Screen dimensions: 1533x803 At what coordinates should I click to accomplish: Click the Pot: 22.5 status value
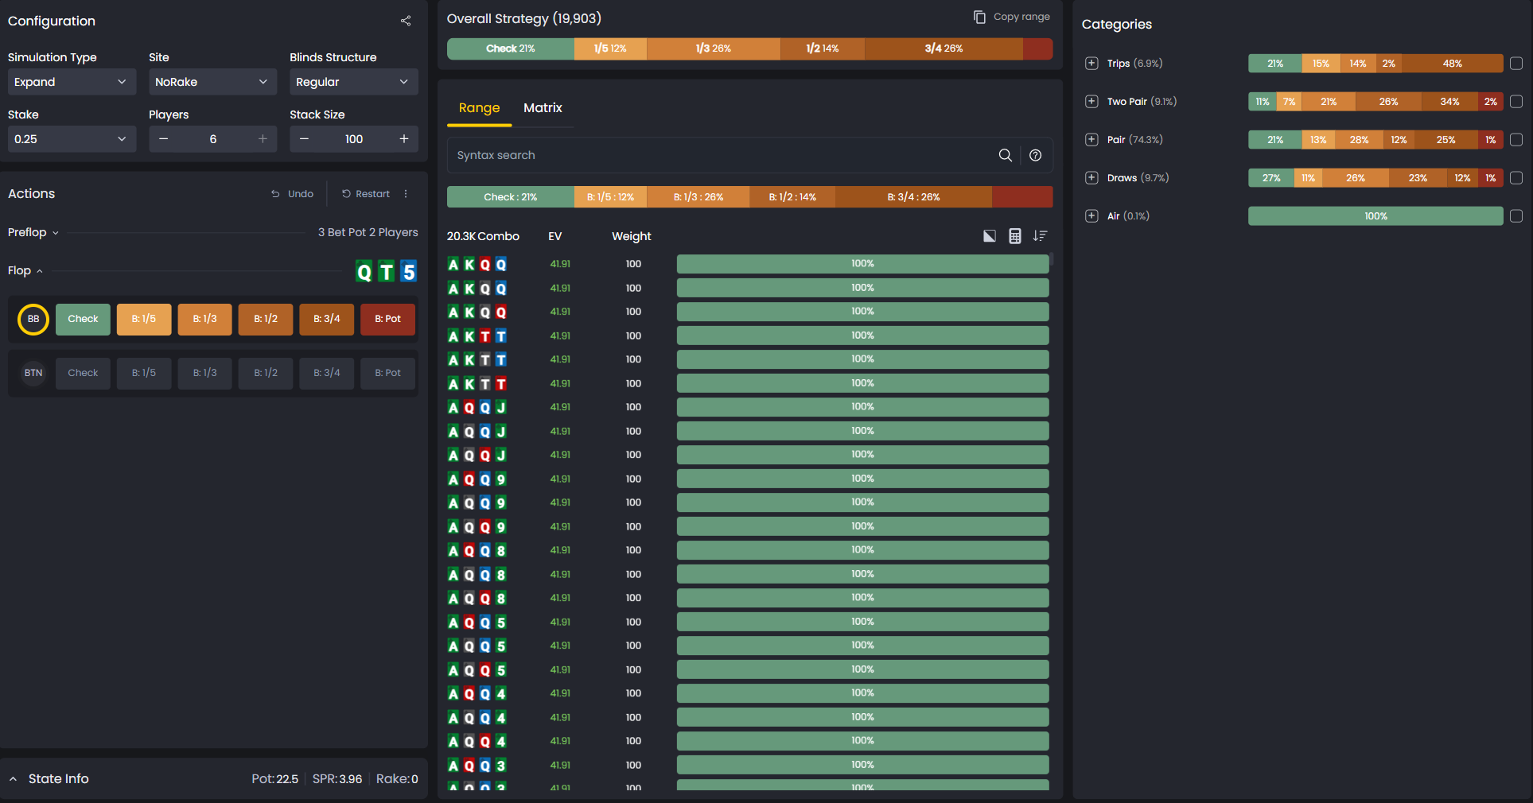[274, 779]
